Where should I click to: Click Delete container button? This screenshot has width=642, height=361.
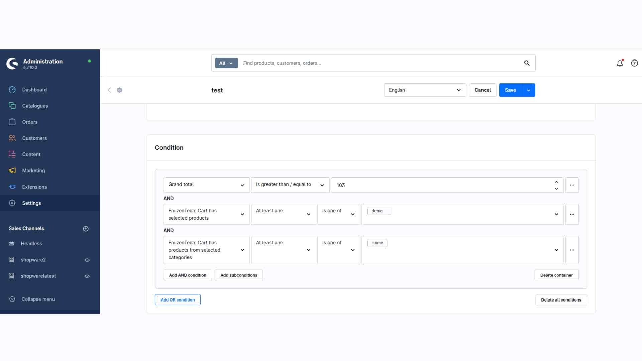coord(556,275)
